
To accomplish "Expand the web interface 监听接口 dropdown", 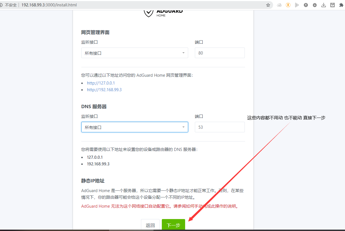I will (x=135, y=53).
